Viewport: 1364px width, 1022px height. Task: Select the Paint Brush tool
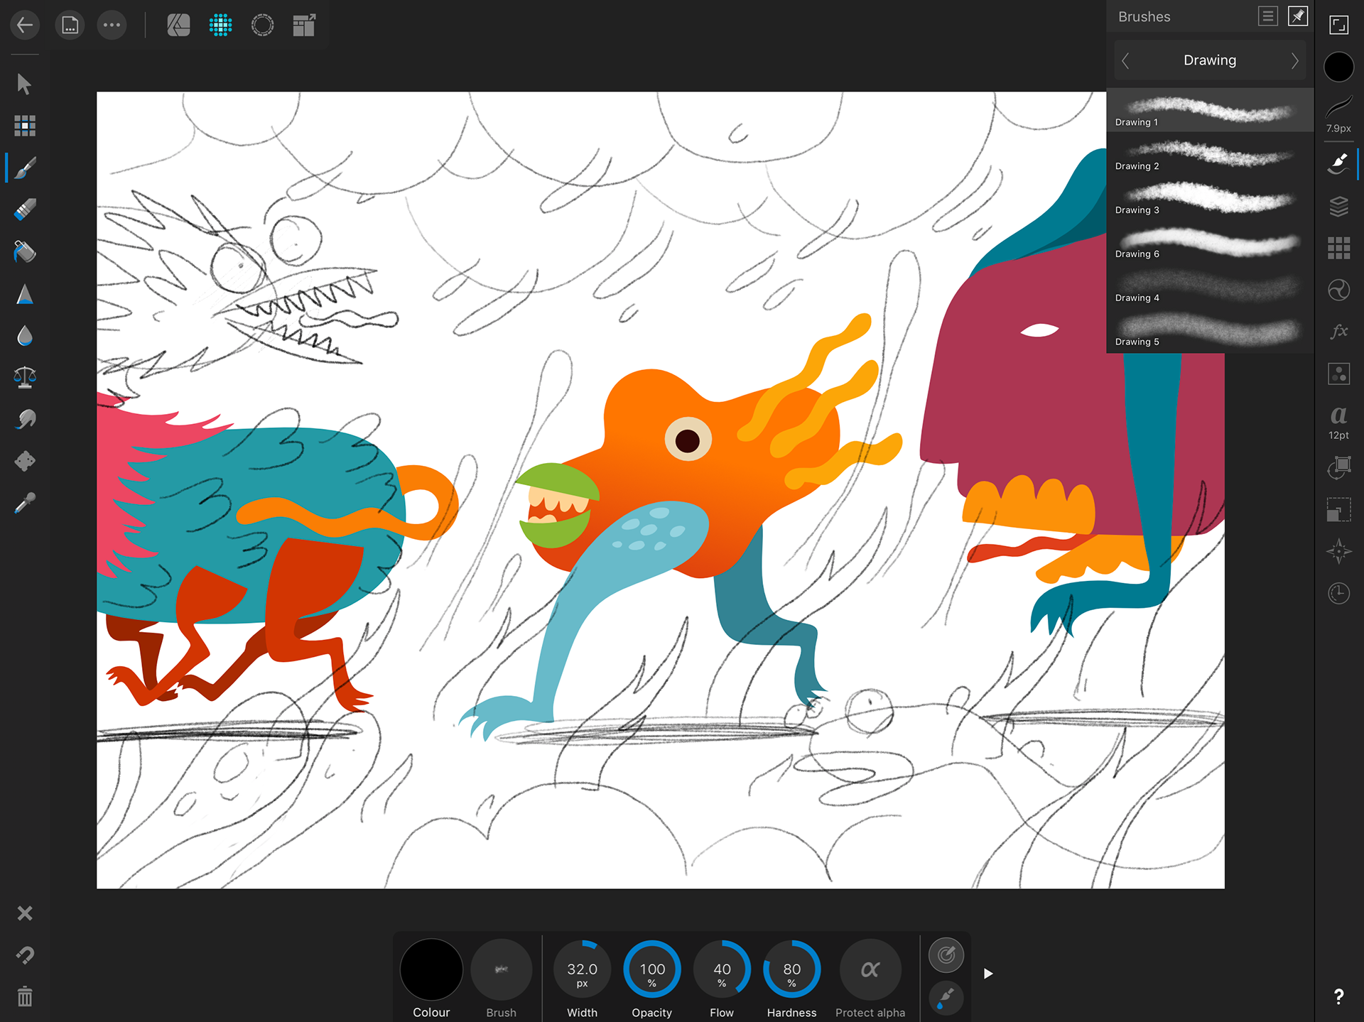[x=24, y=168]
